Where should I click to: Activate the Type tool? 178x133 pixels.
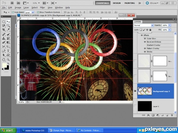pos(8,51)
